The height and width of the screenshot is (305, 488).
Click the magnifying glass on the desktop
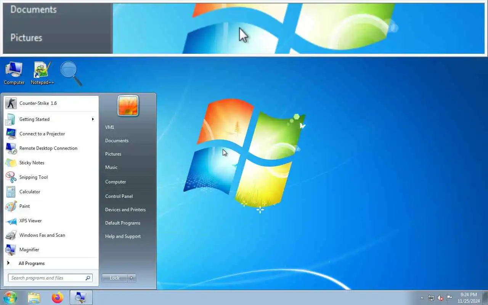[71, 73]
